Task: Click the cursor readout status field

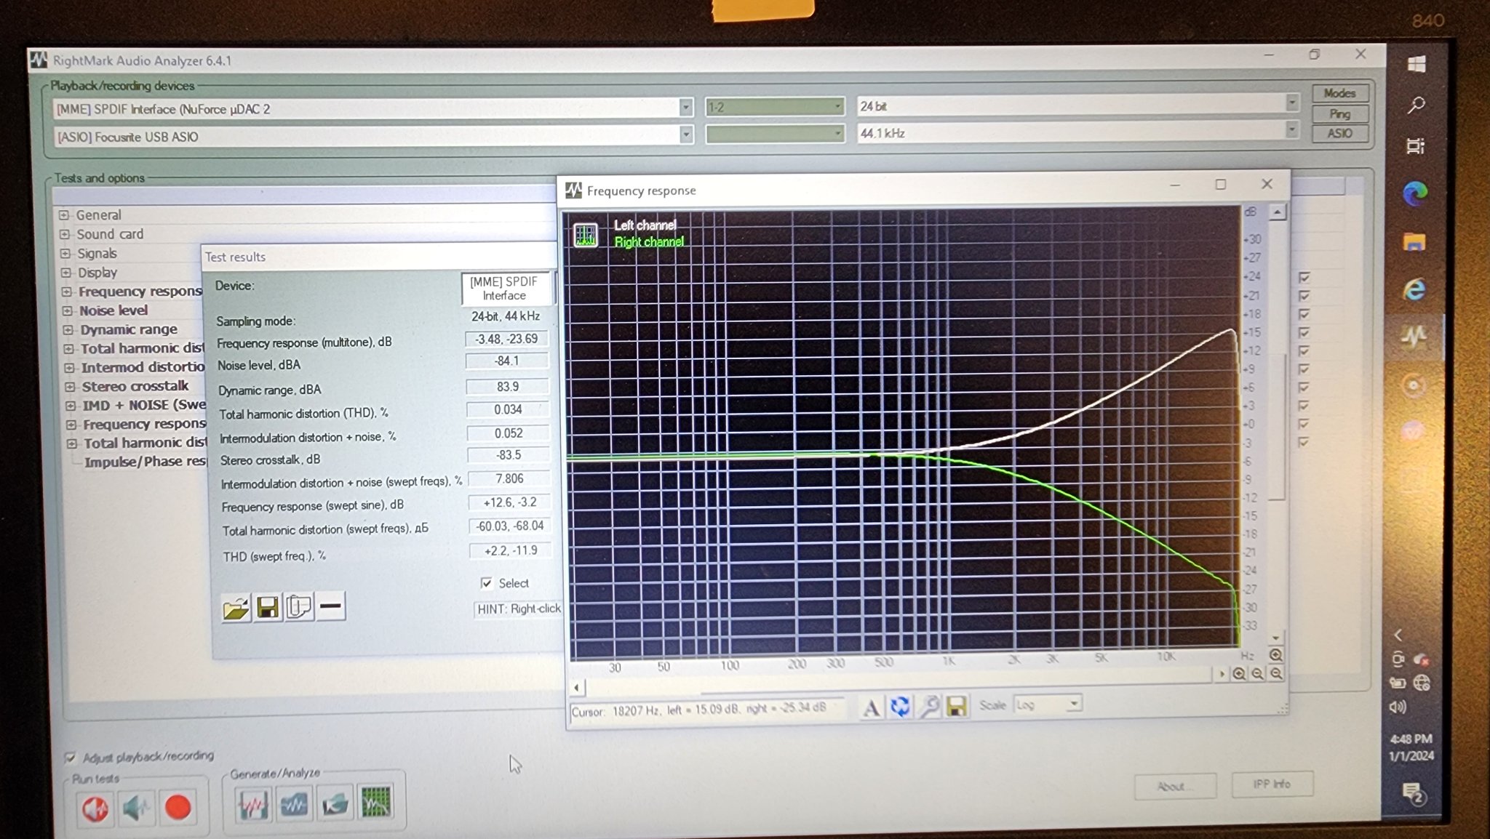Action: click(x=706, y=710)
